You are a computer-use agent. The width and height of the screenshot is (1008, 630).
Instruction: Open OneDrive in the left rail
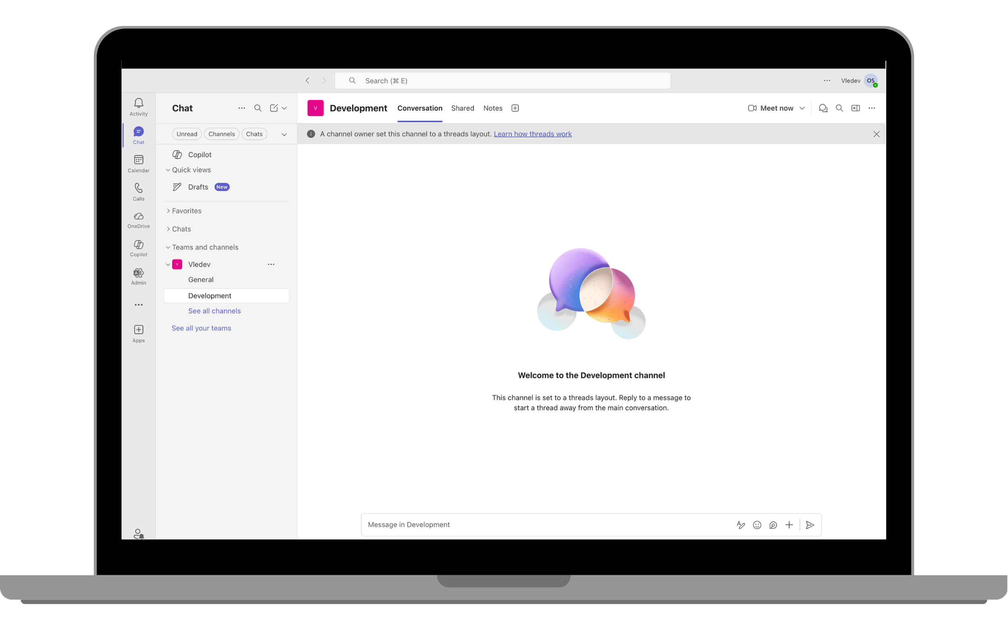point(139,220)
